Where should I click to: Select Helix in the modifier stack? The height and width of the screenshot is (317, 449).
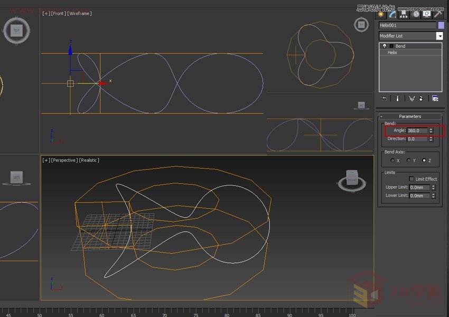(392, 53)
